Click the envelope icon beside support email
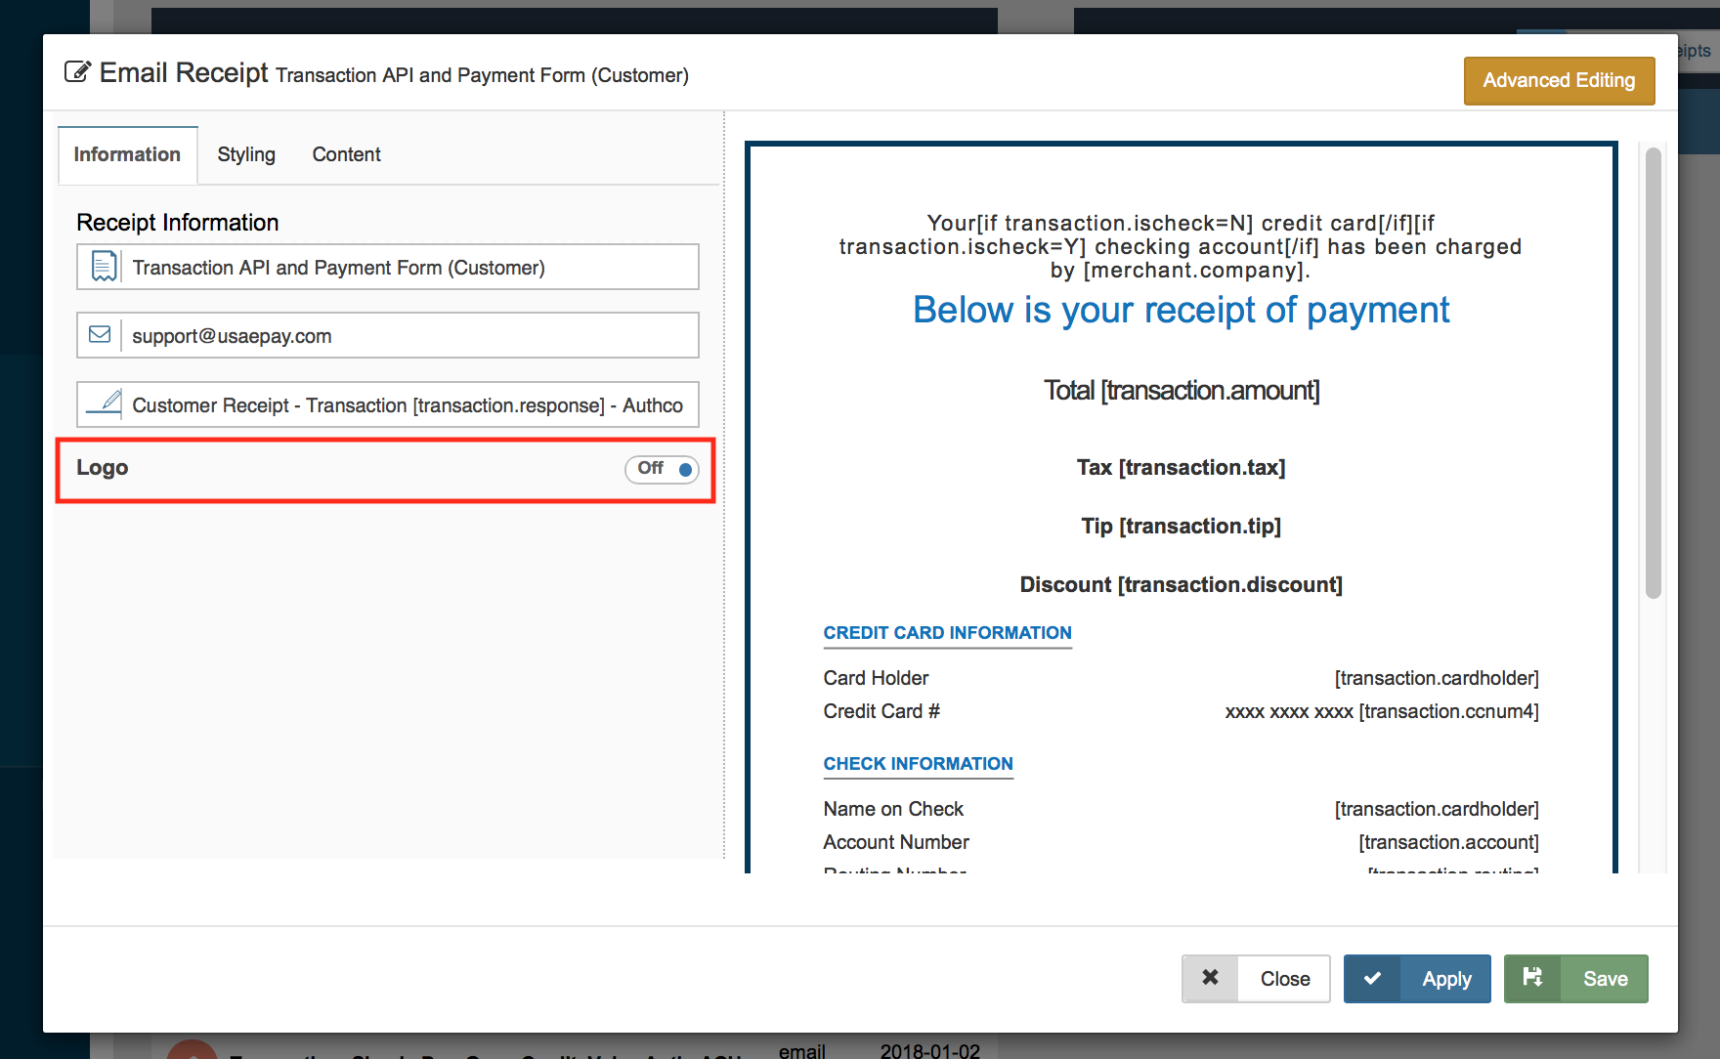Viewport: 1720px width, 1059px height. 100,335
